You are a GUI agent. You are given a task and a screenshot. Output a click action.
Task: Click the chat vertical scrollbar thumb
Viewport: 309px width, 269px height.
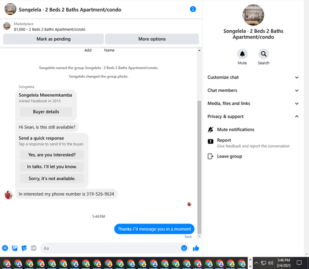pyautogui.click(x=199, y=167)
